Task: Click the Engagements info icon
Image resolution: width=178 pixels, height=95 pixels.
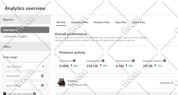Action: (103, 61)
